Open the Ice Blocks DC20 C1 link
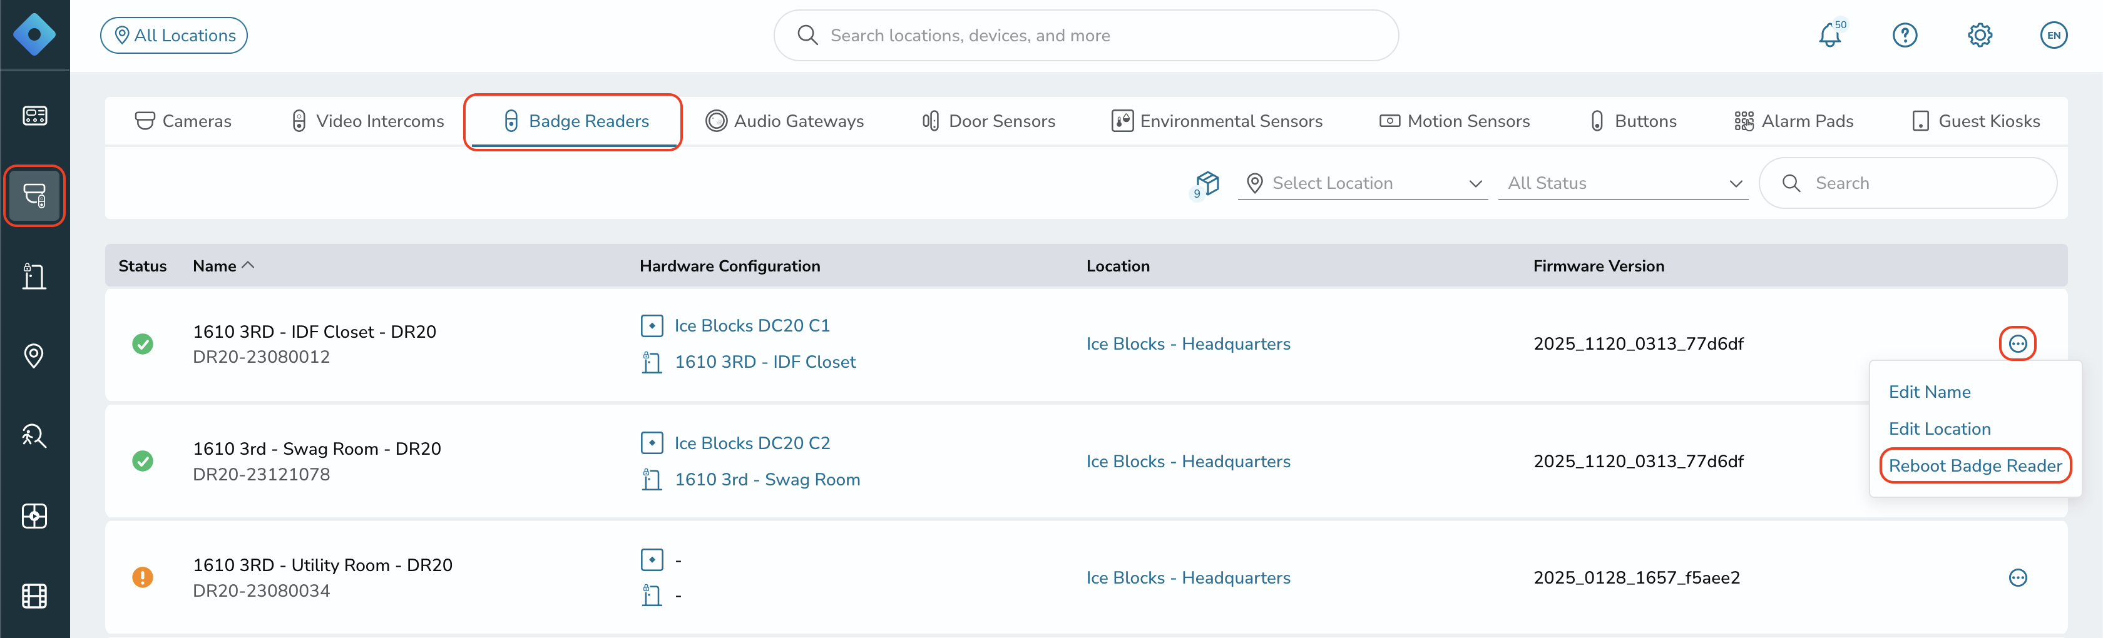 point(752,325)
